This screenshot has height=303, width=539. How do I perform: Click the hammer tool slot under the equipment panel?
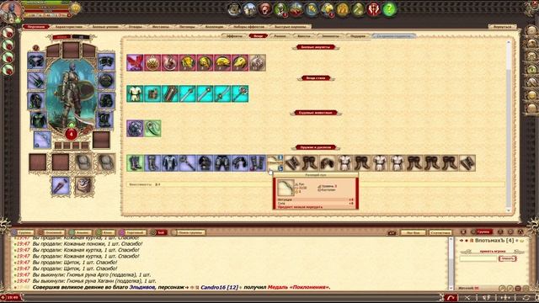[x=61, y=186]
